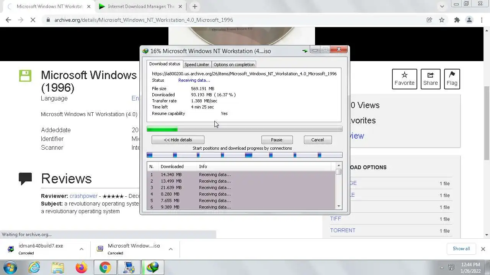Show hidden system tray icons
490x275 pixels.
(442, 268)
